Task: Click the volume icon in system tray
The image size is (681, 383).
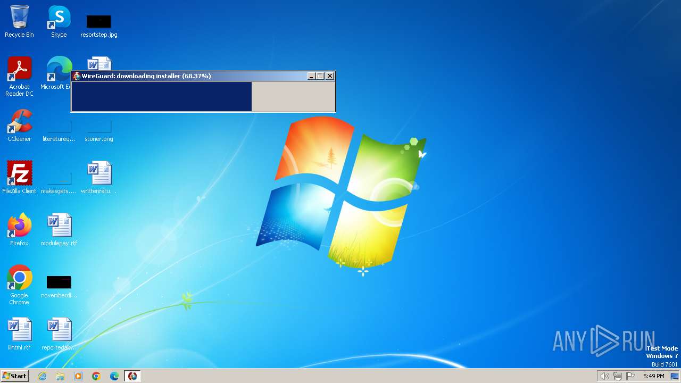Action: tap(604, 376)
